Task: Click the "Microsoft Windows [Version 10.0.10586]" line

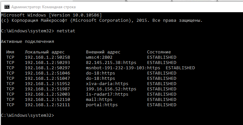Action: click(x=51, y=15)
